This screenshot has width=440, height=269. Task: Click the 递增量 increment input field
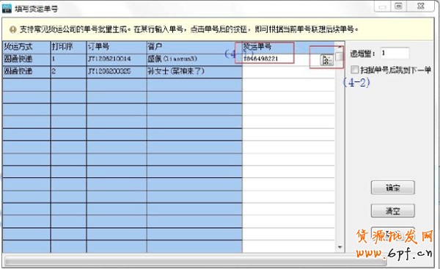395,53
